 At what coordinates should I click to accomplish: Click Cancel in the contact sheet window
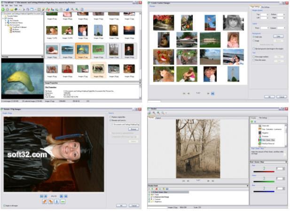(282, 97)
